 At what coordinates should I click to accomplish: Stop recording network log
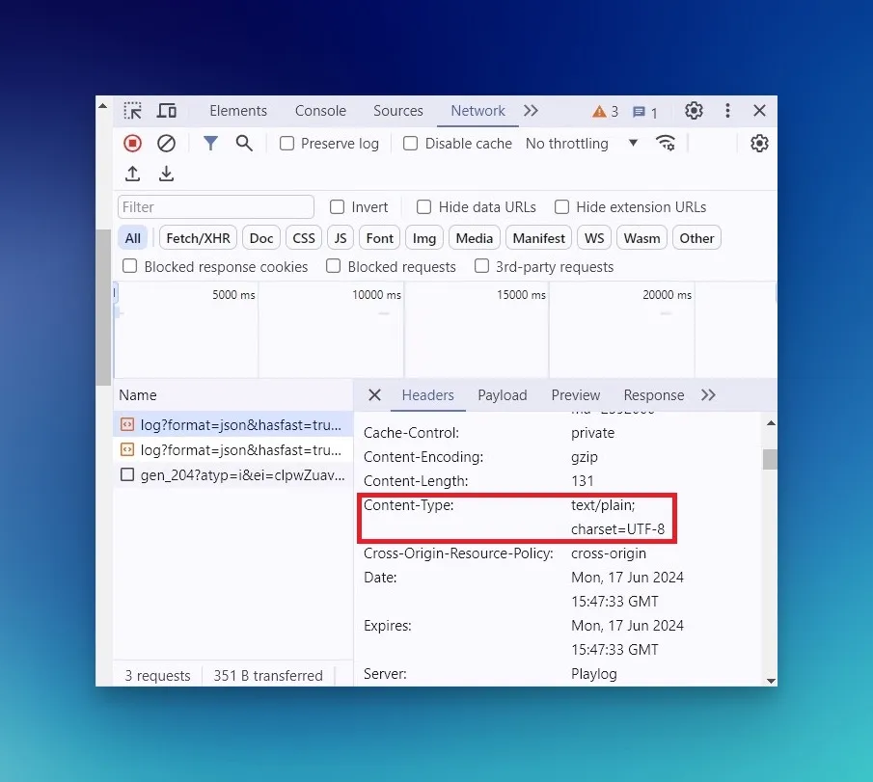[x=132, y=144]
